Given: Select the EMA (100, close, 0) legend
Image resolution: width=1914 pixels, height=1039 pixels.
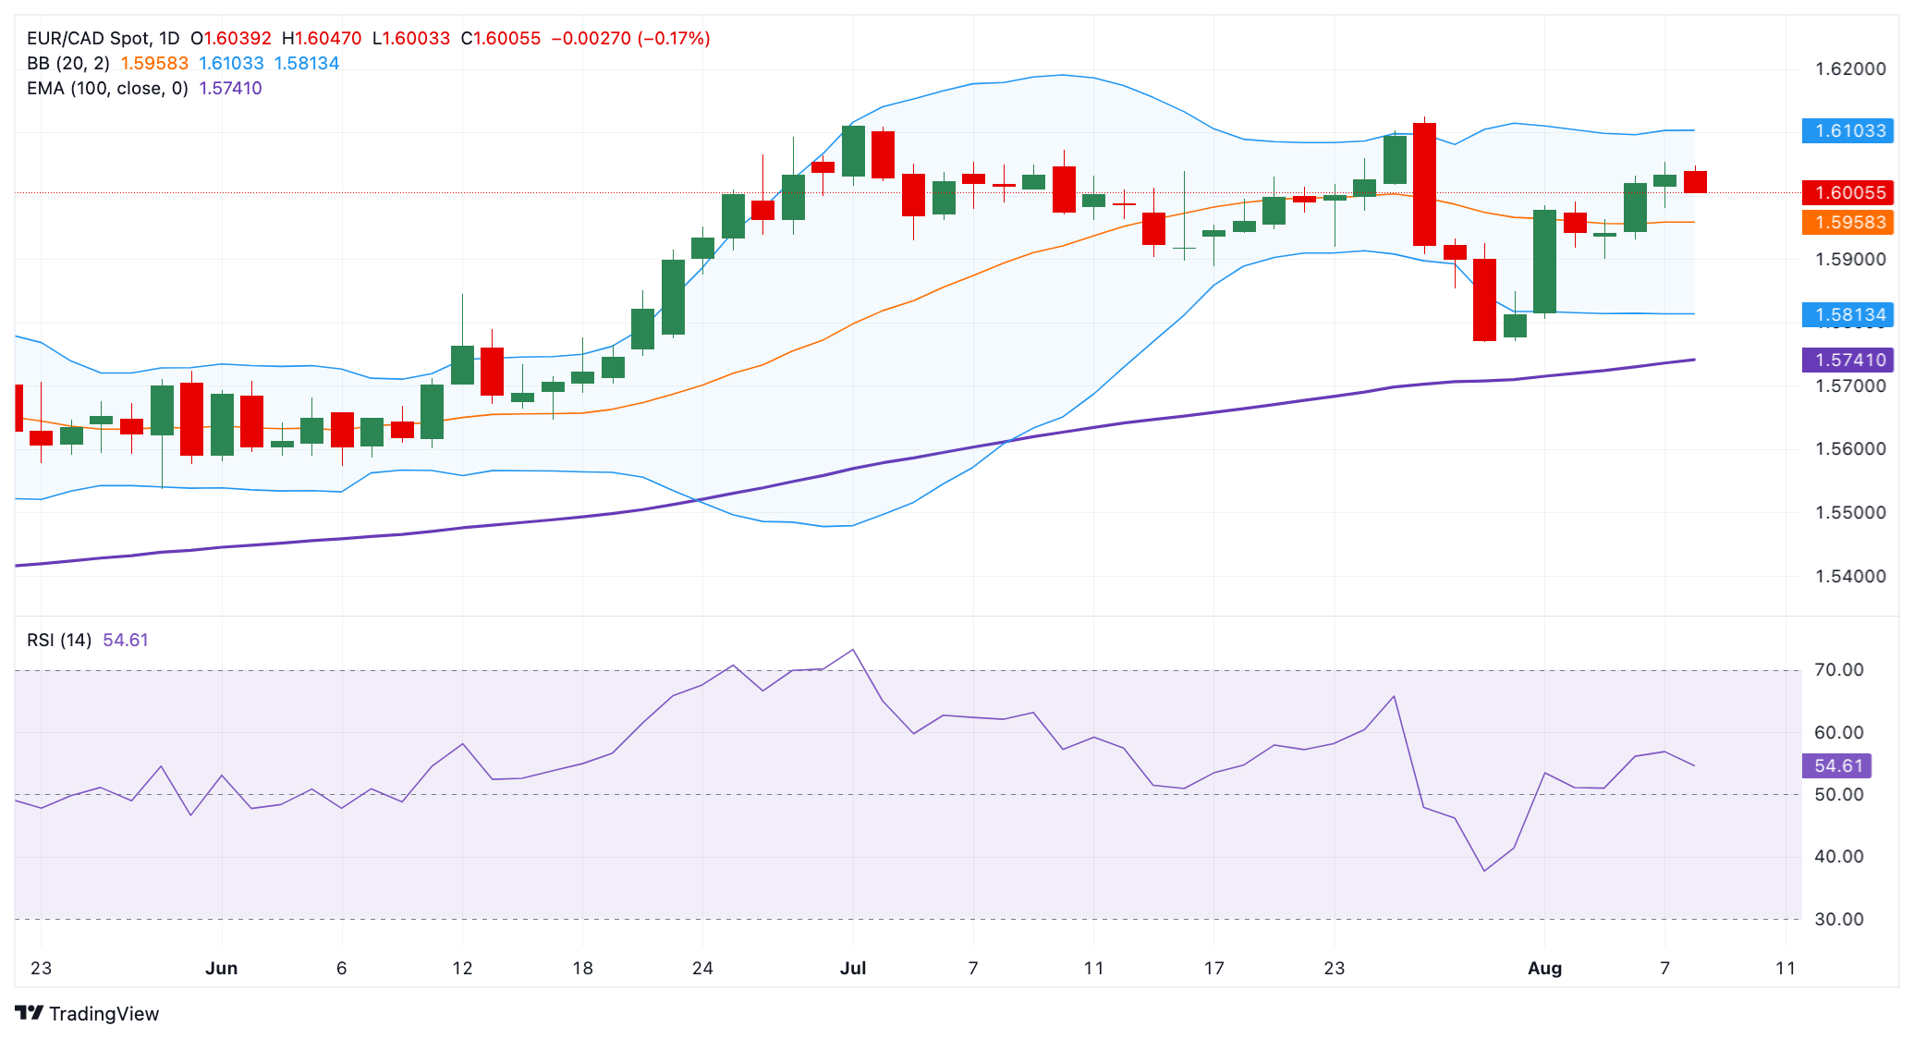Looking at the screenshot, I should (x=107, y=89).
